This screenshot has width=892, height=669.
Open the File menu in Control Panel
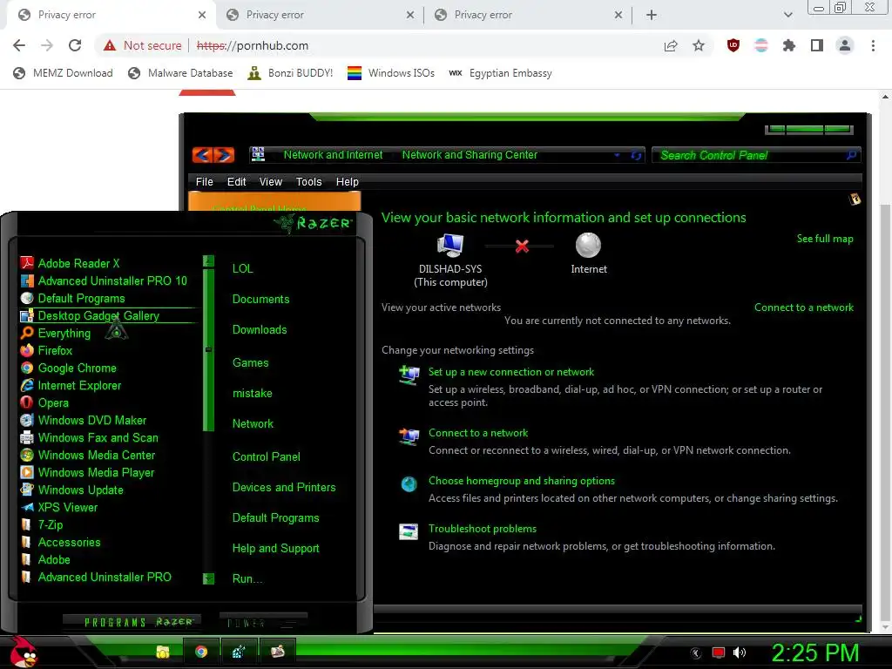pyautogui.click(x=204, y=181)
